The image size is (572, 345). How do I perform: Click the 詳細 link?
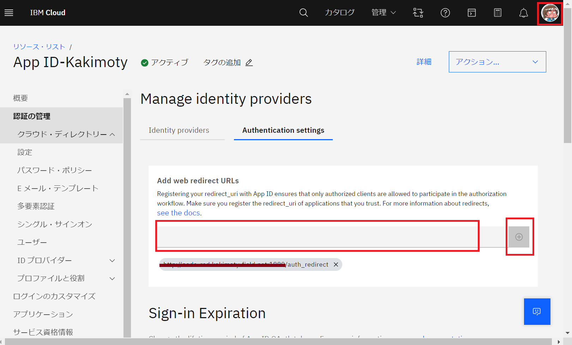[x=424, y=62]
